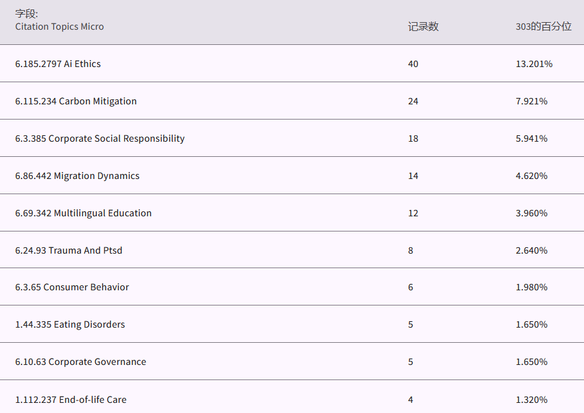Select the Ai Ethics topic row label
The image size is (584, 413).
(x=58, y=64)
